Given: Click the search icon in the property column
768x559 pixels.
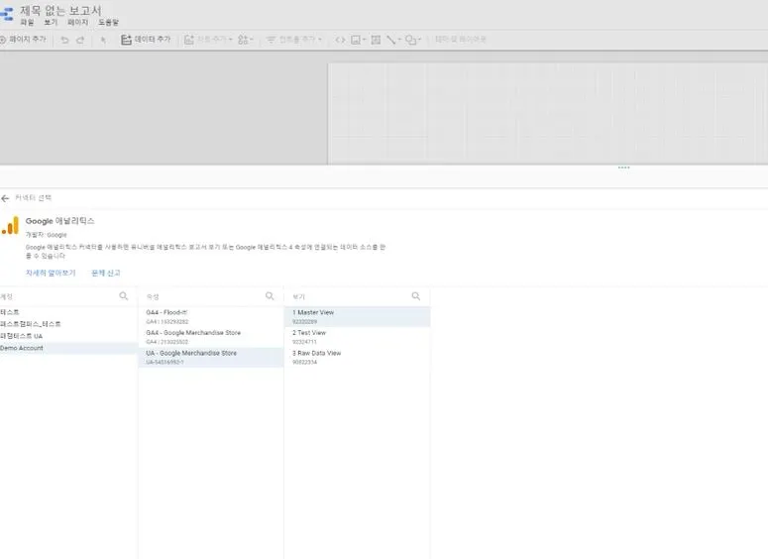Looking at the screenshot, I should point(270,296).
